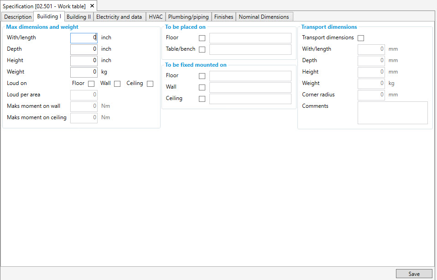The image size is (437, 280).
Task: Select the HVAC tab
Action: tap(156, 17)
